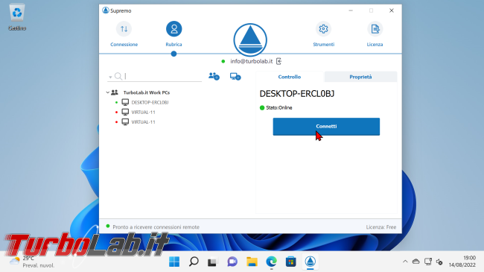
Task: Click the add group icon
Action: 214,76
